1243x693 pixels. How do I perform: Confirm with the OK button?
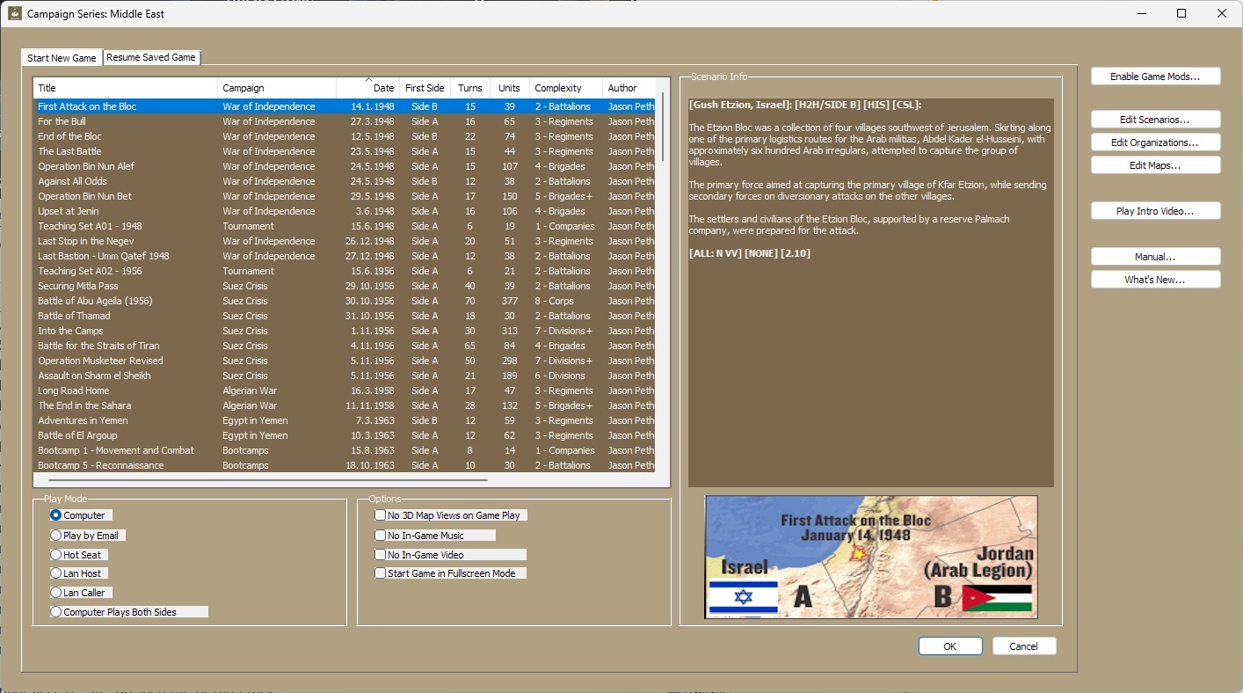[x=950, y=646]
